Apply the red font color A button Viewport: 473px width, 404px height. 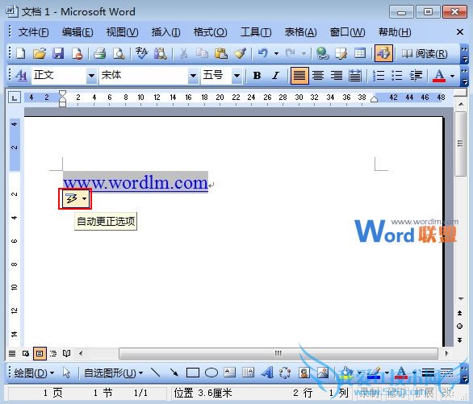pyautogui.click(x=439, y=76)
